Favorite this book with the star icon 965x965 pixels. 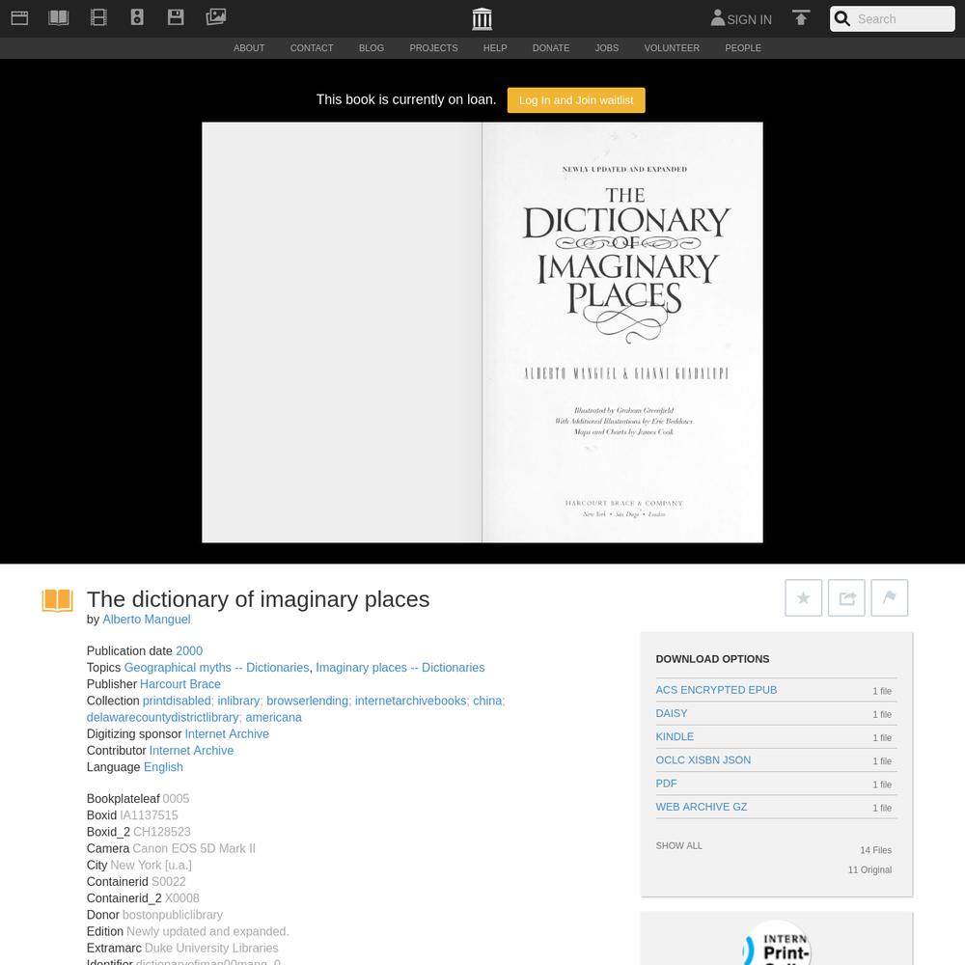click(803, 597)
